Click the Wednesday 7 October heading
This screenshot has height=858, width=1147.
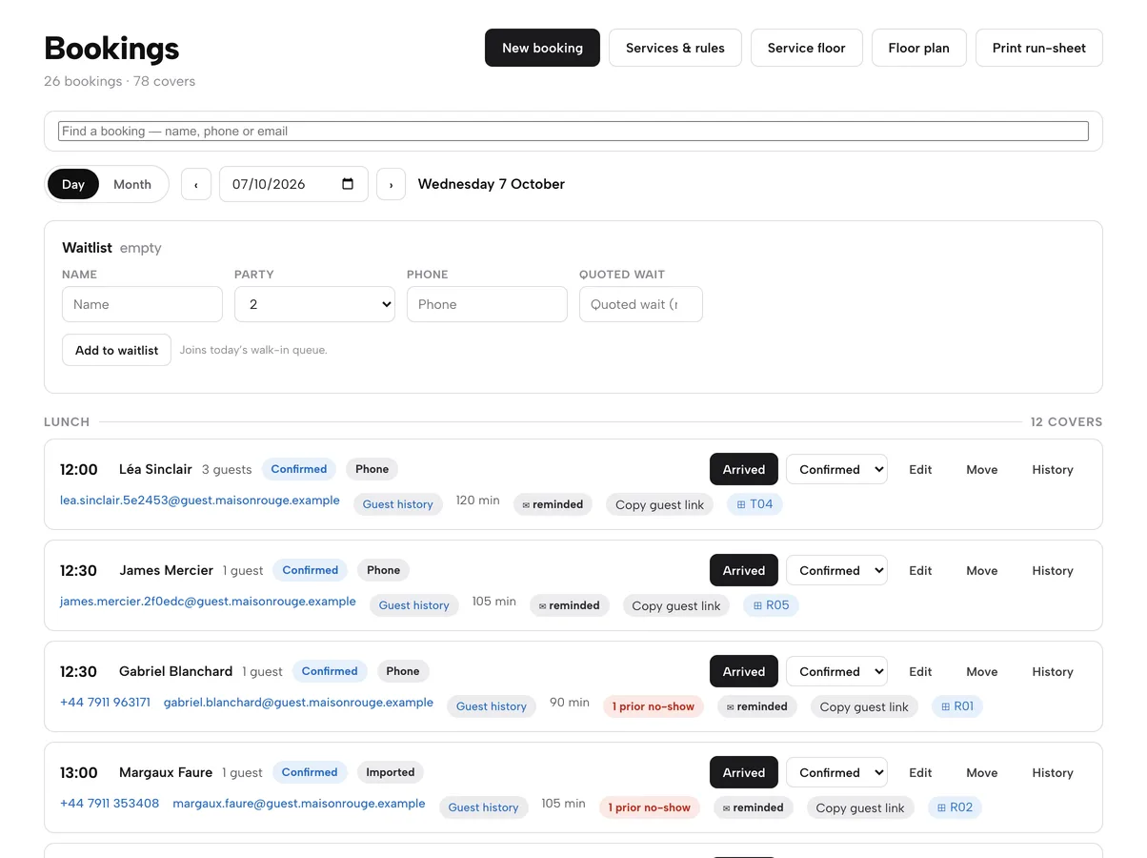pos(492,184)
